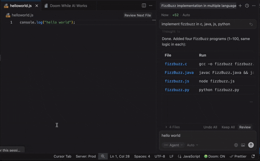Click Server: Prod status item
Screen dimensions: 260x161
(86, 156)
